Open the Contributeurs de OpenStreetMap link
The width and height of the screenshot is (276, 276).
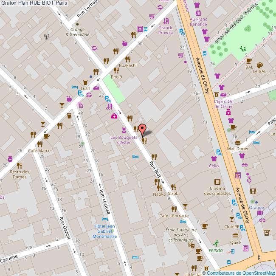(x=241, y=273)
